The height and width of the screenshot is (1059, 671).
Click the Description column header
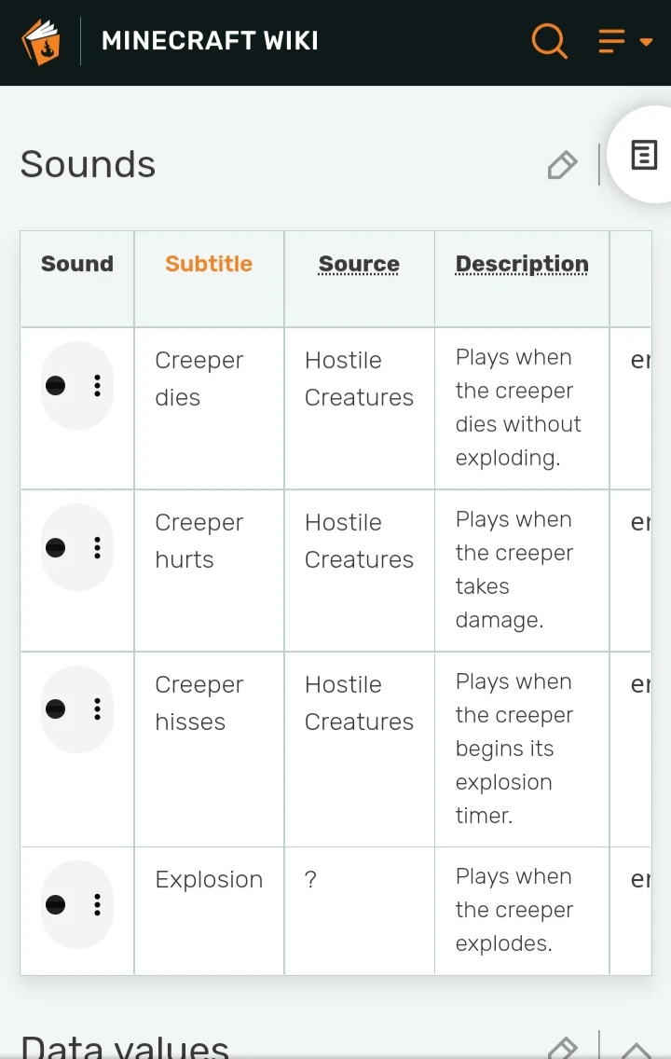(x=522, y=265)
